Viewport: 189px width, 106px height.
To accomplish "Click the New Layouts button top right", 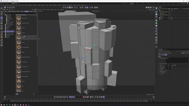I will (x=183, y=3).
